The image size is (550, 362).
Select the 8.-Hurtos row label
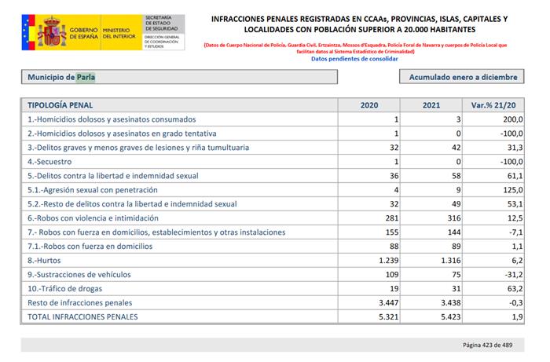coord(46,260)
